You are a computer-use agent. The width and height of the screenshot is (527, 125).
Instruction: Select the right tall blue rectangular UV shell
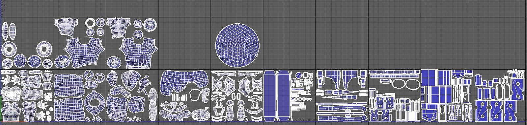click(x=284, y=95)
